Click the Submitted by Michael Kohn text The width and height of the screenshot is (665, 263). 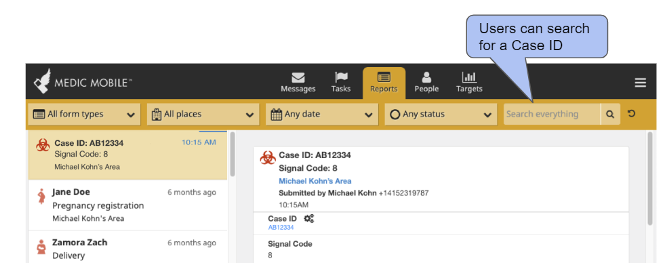(327, 193)
